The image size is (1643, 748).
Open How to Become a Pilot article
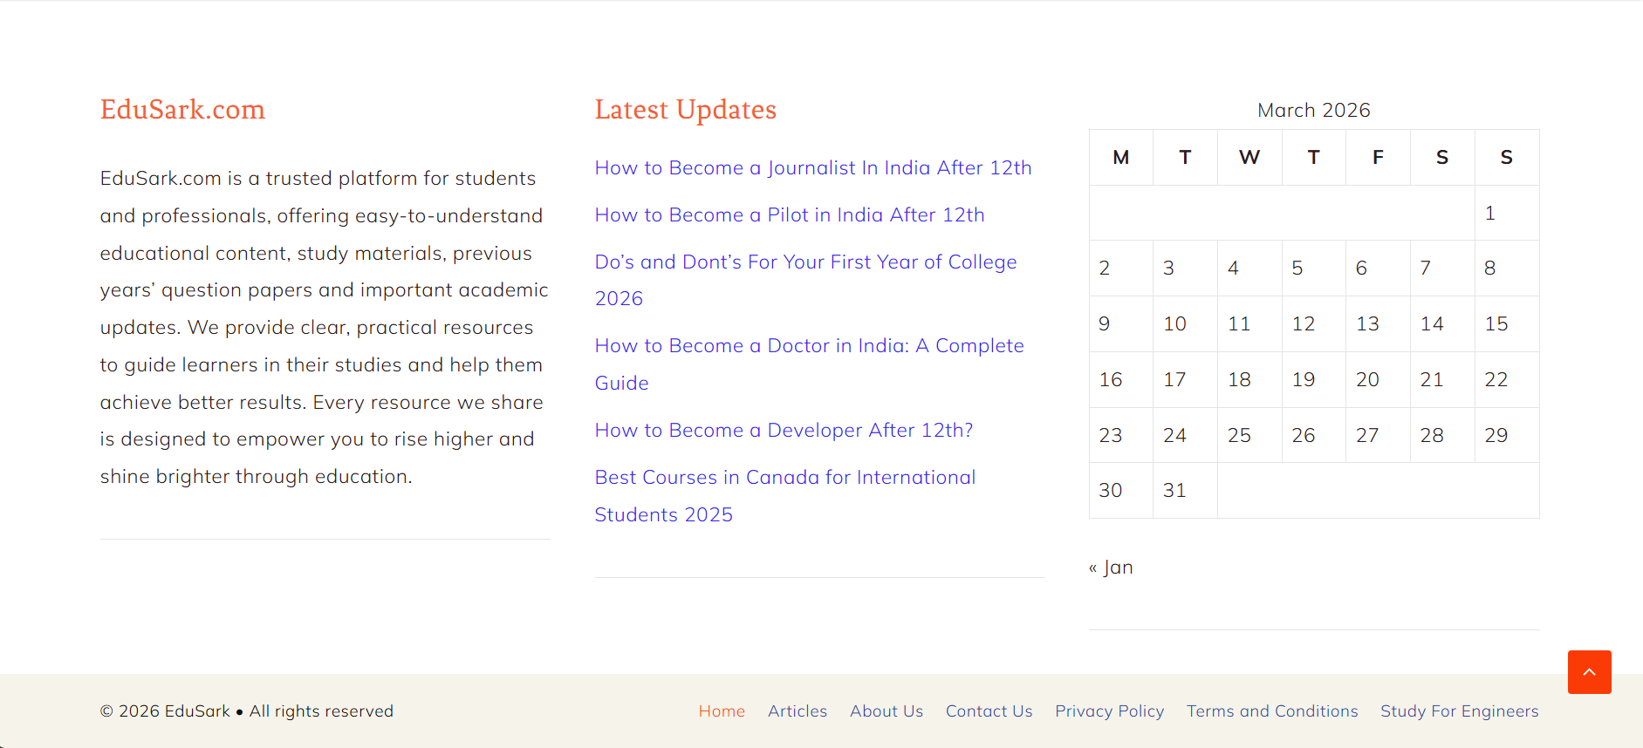coord(789,214)
